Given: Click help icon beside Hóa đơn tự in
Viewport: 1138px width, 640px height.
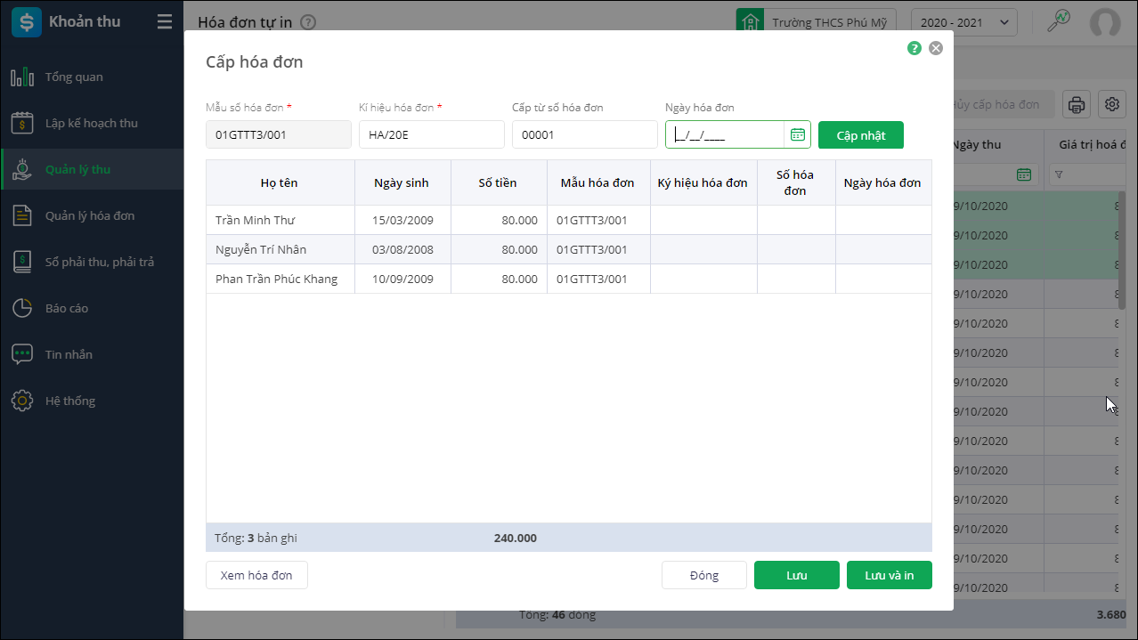Looking at the screenshot, I should [x=308, y=22].
